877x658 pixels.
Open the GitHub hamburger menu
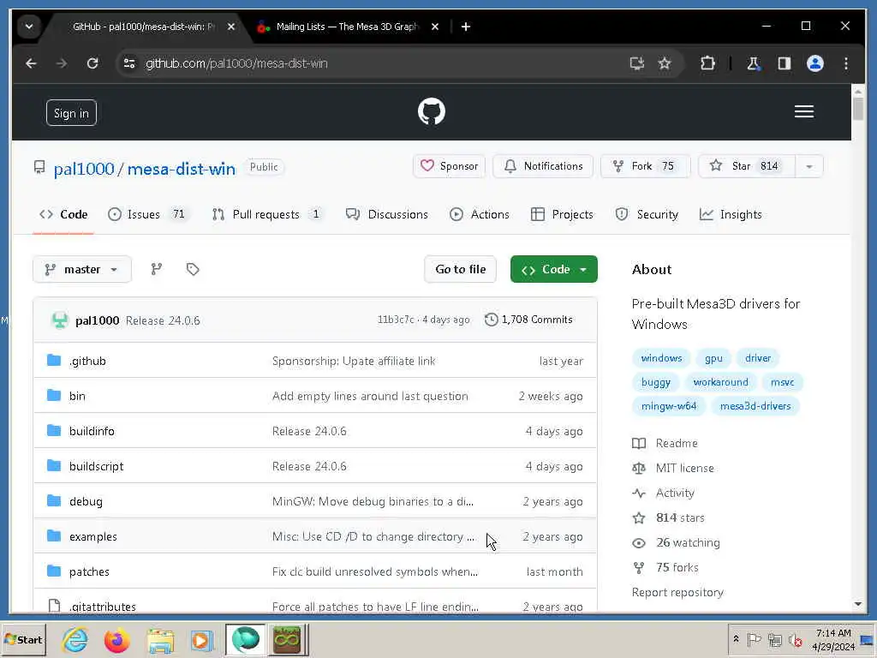803,111
